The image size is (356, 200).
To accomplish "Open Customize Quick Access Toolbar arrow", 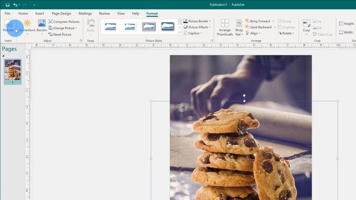I will click(34, 5).
